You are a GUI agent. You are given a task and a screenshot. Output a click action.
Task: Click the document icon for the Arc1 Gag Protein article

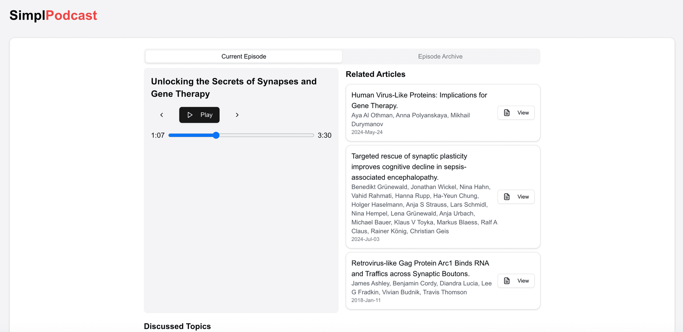[507, 280]
